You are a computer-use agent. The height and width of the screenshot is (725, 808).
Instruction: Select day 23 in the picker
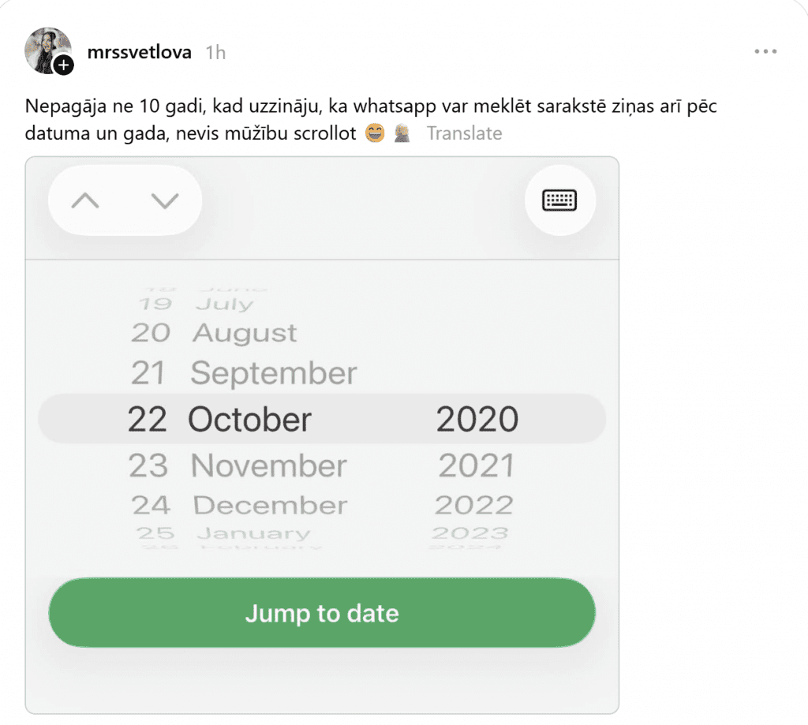pyautogui.click(x=148, y=465)
